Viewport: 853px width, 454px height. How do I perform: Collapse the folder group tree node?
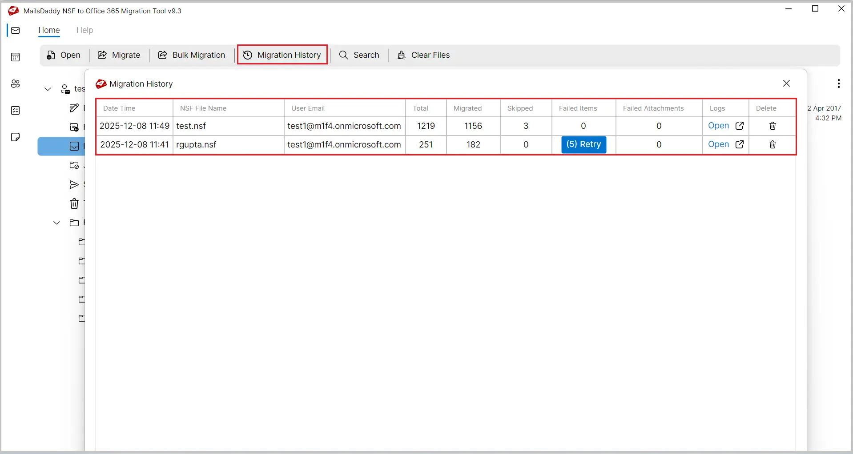tap(57, 223)
